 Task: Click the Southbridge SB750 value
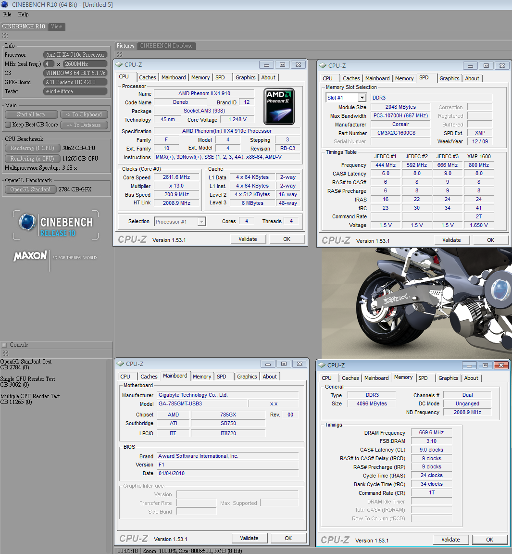click(228, 423)
